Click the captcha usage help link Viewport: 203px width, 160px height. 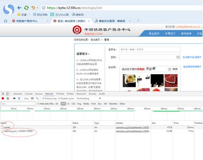[192, 67]
